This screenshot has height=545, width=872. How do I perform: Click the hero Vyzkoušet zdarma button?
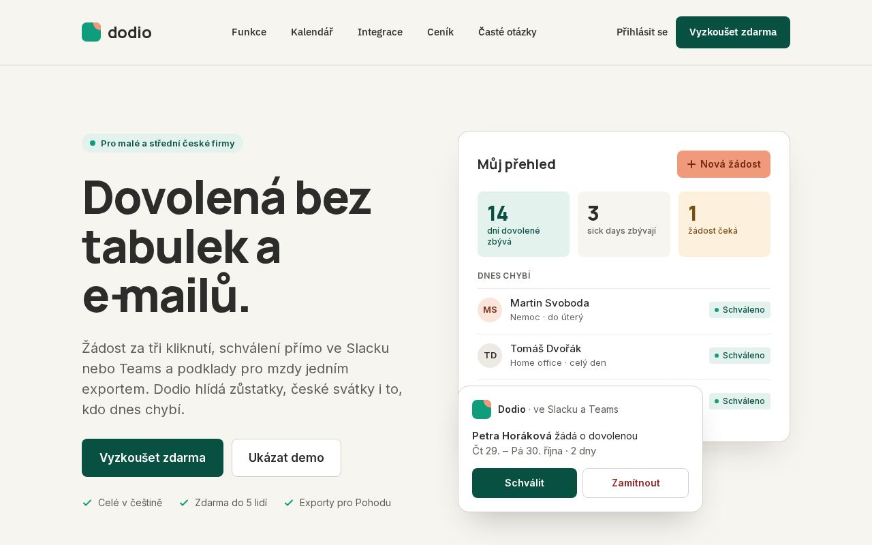153,458
